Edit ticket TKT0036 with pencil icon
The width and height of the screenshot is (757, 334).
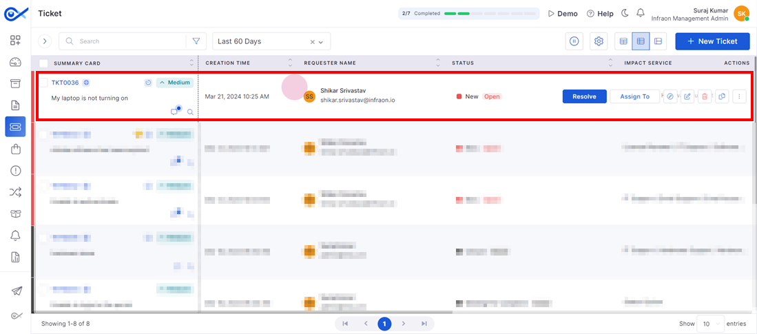687,96
